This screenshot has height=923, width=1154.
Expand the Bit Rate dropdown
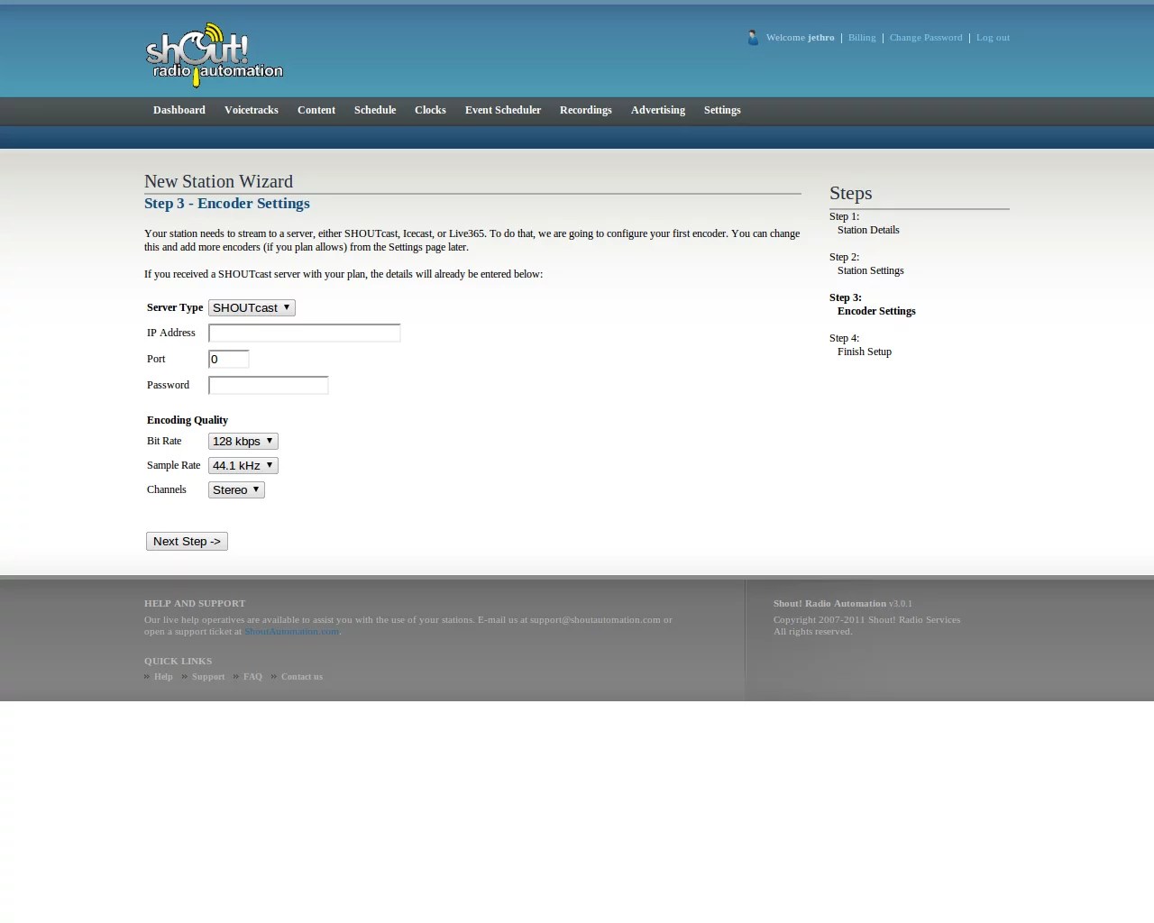pos(243,442)
